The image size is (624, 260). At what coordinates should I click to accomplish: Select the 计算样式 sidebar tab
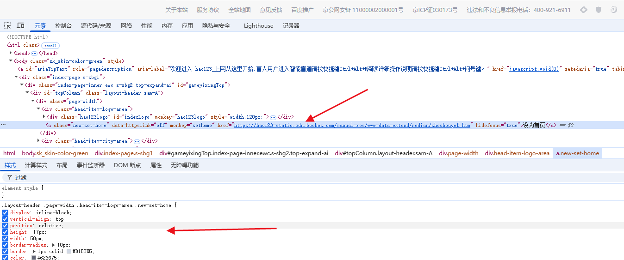(x=36, y=165)
